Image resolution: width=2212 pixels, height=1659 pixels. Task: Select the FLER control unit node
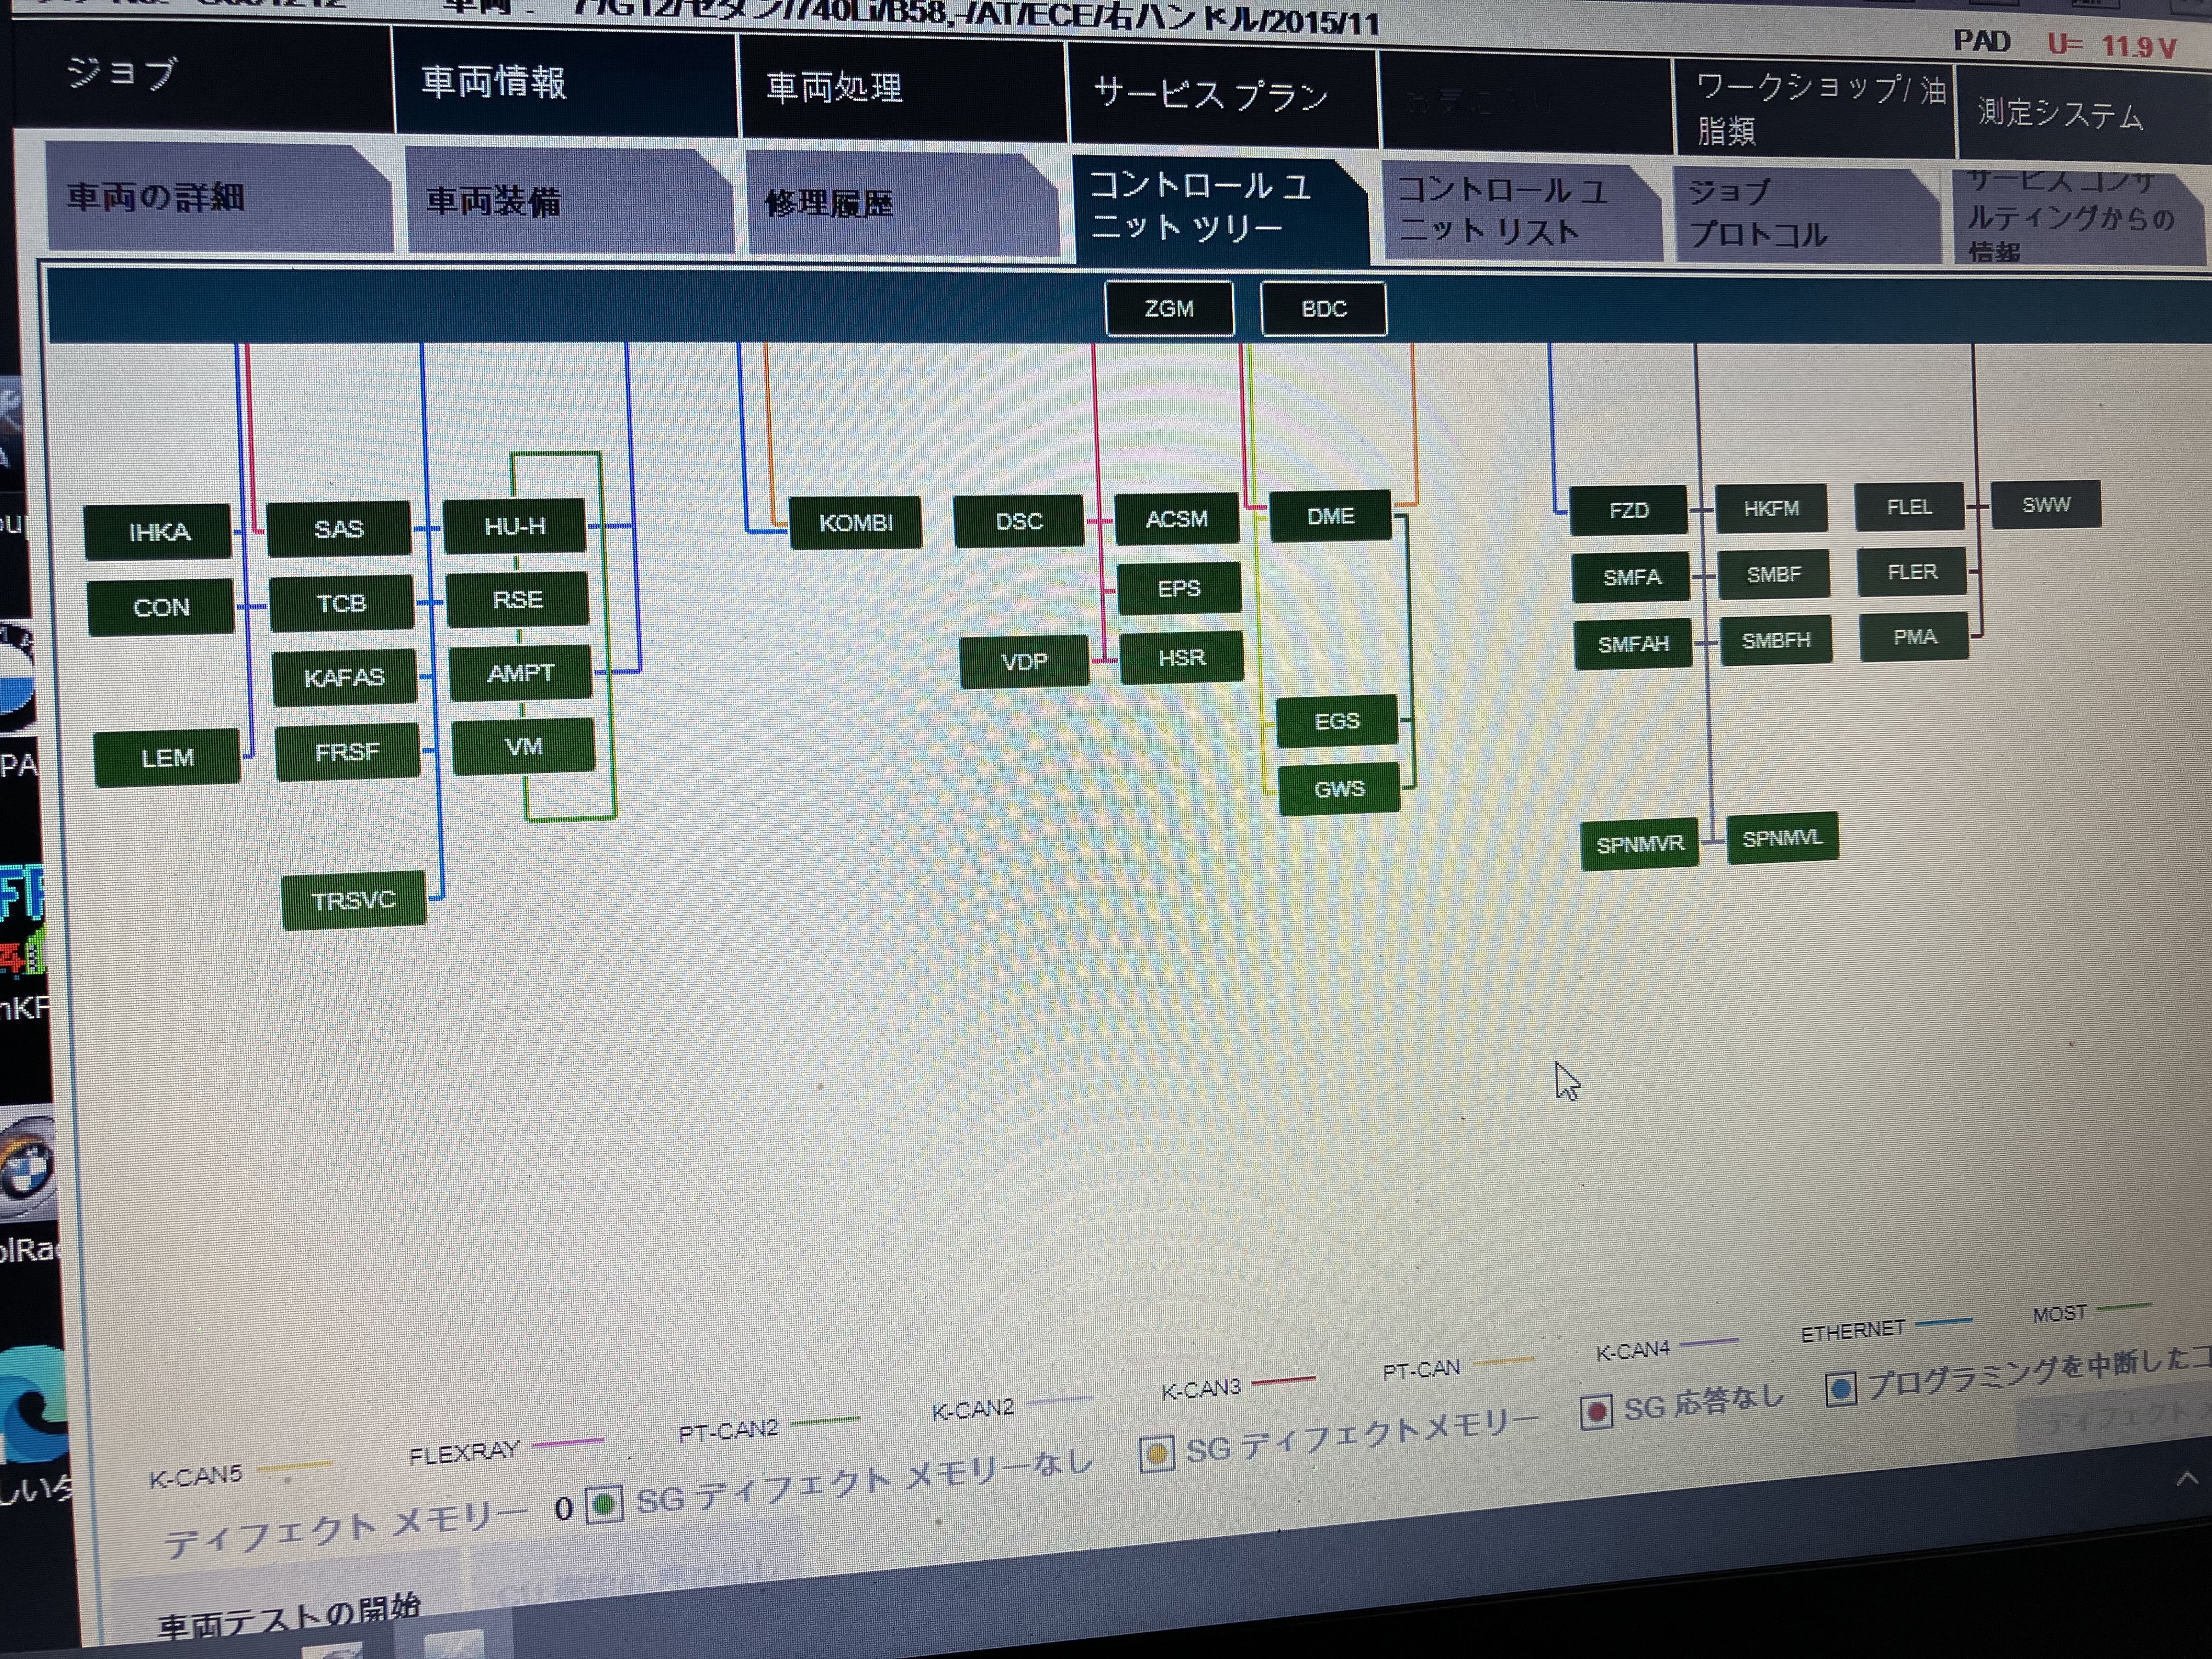(x=1912, y=572)
